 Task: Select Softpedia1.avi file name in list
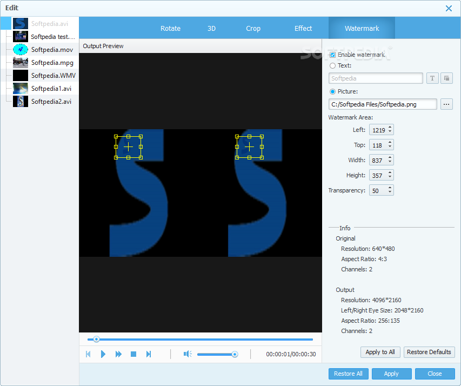click(51, 89)
